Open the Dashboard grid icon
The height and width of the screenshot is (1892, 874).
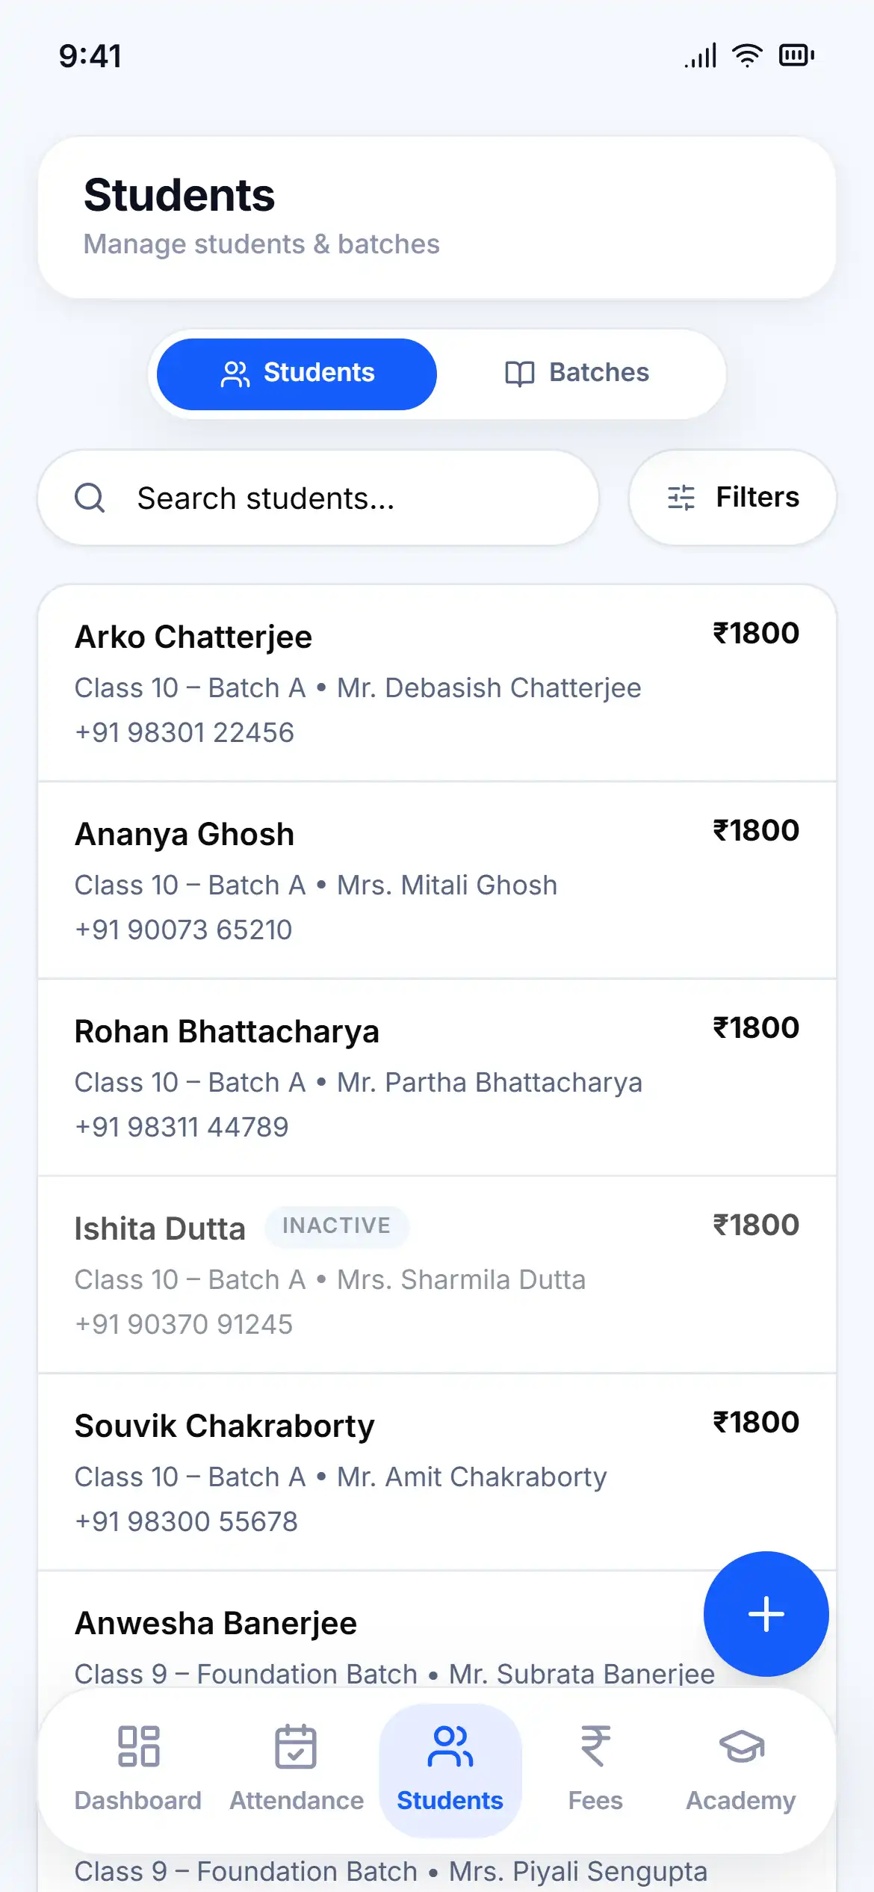(x=139, y=1746)
